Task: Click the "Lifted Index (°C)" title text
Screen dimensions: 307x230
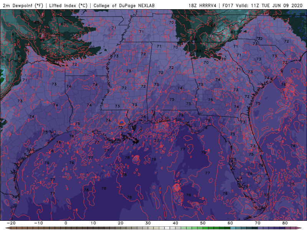Action: pos(68,5)
